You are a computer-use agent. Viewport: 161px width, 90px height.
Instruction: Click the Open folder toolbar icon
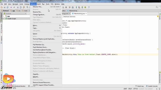pyautogui.click(x=2, y=7)
